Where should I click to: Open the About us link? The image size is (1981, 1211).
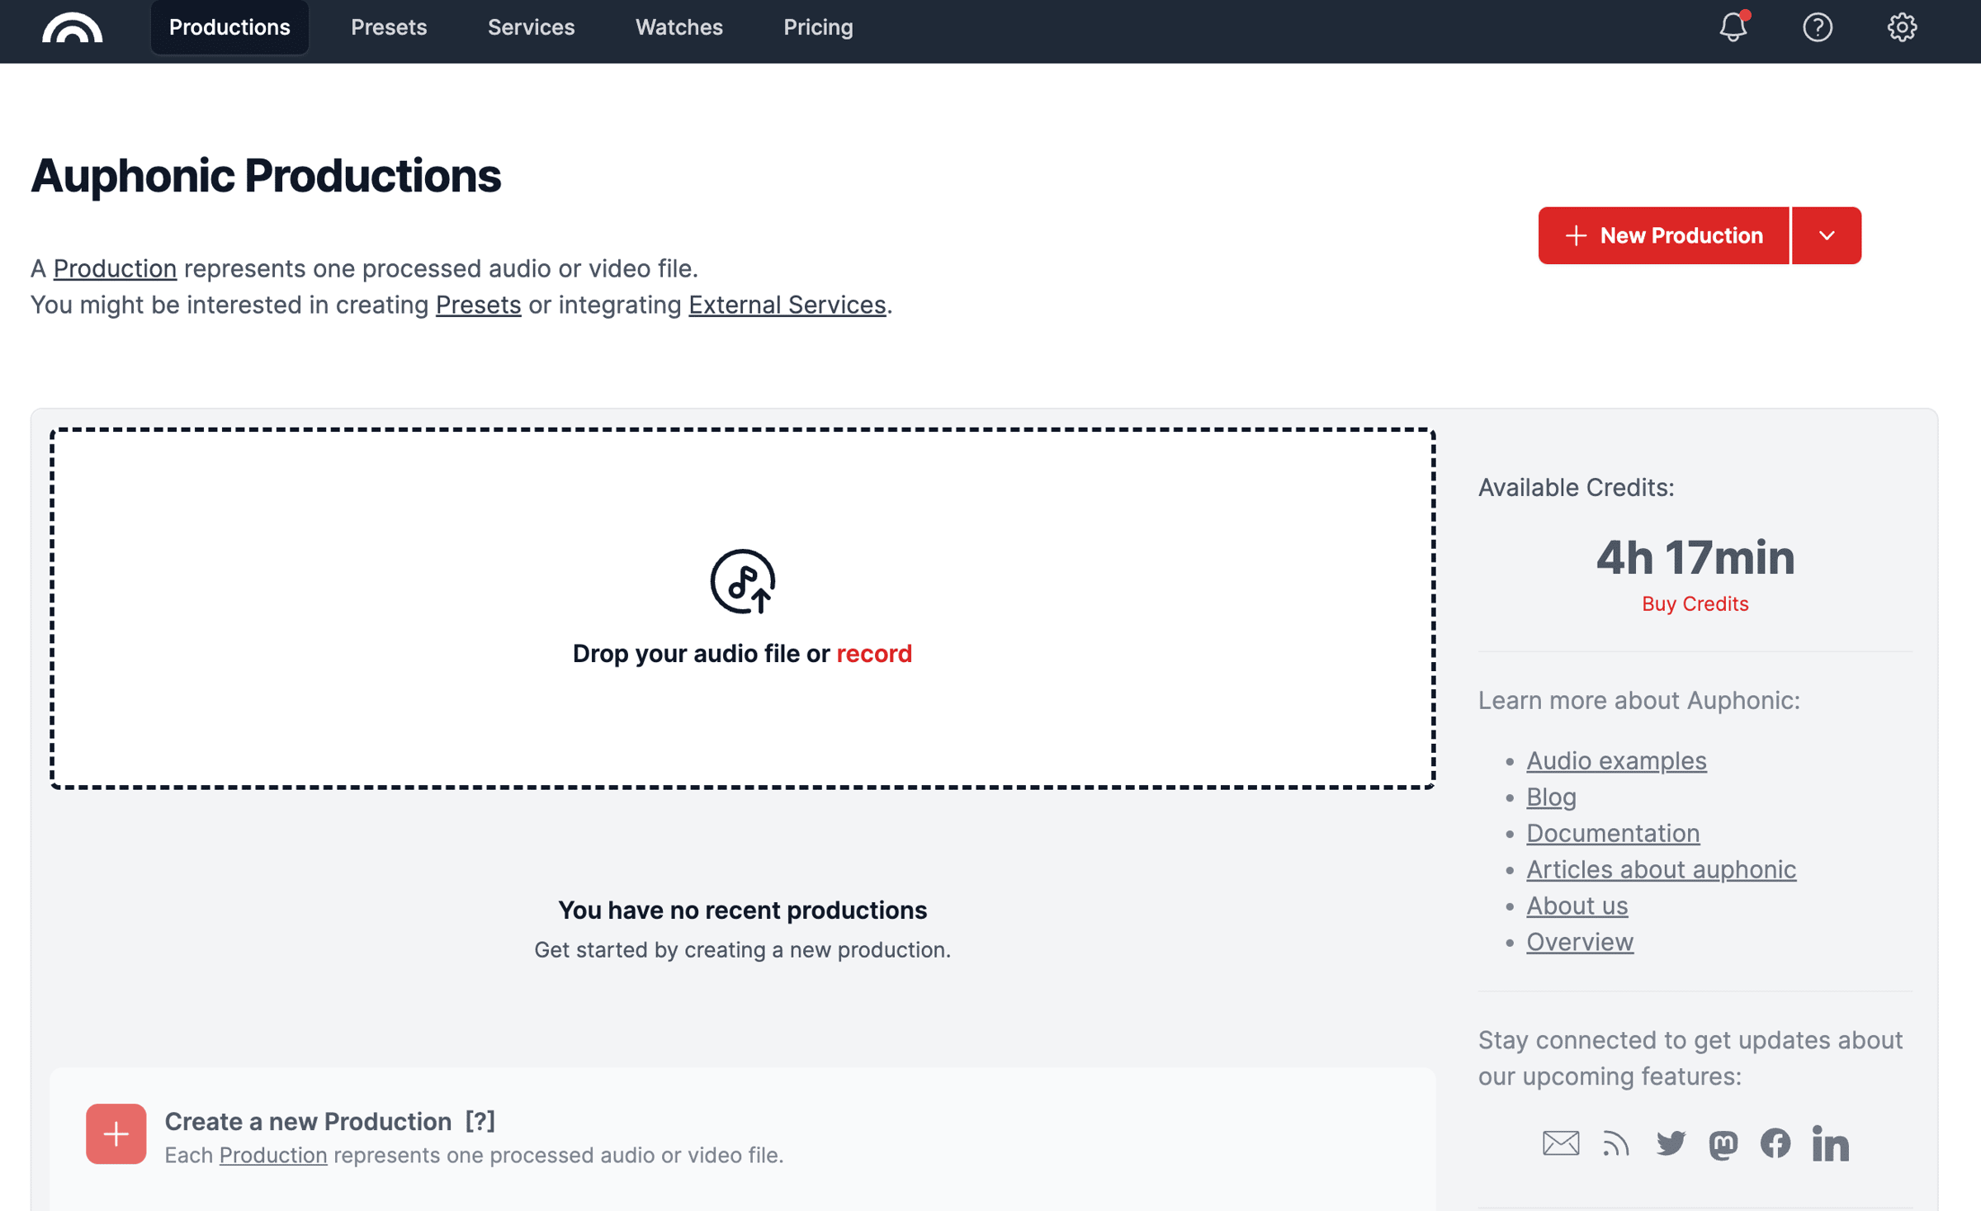(1577, 906)
